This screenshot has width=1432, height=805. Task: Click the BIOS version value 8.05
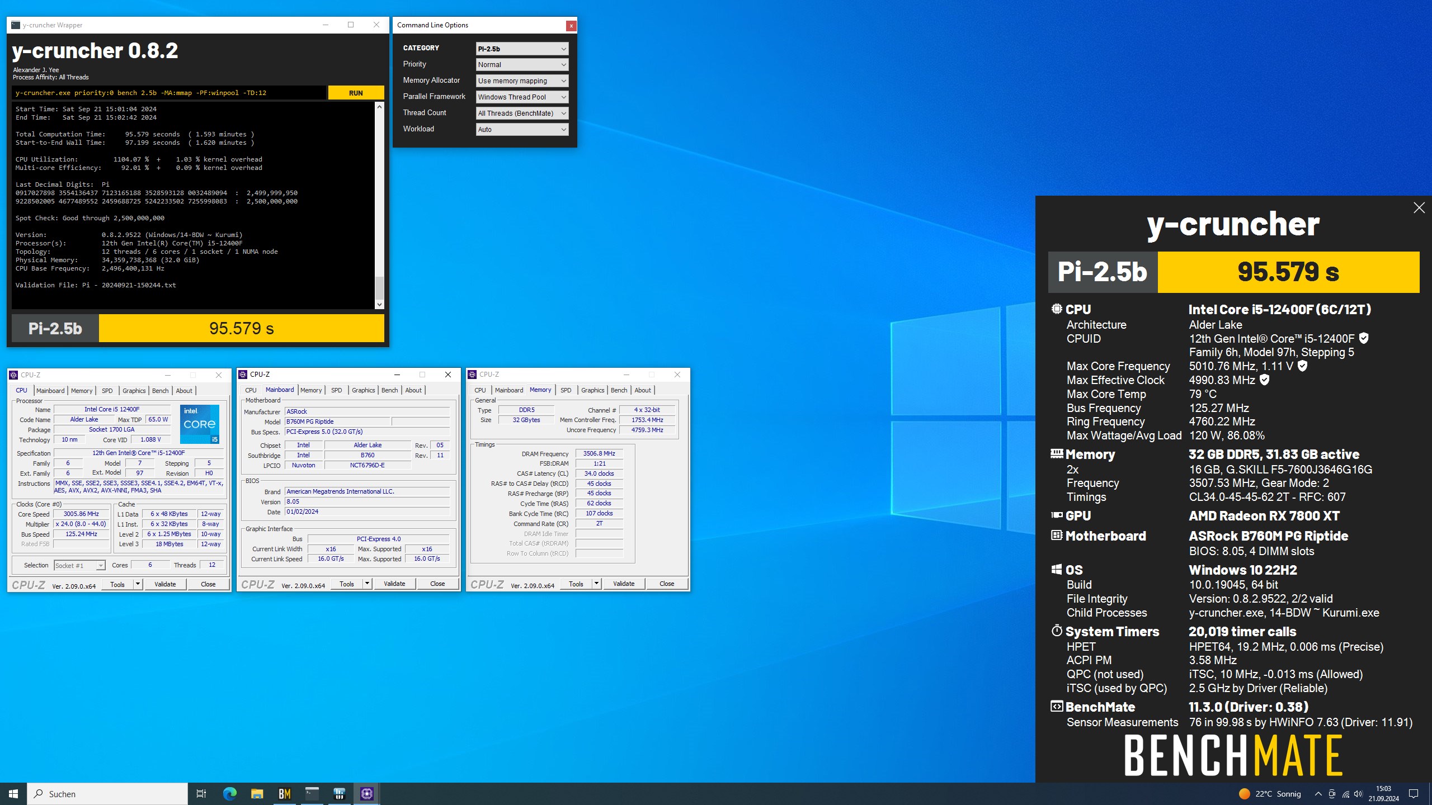tap(367, 501)
